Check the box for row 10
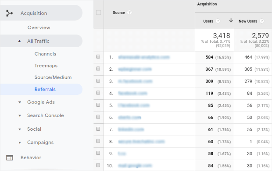Viewport: 272px width, 171px height. [98, 165]
